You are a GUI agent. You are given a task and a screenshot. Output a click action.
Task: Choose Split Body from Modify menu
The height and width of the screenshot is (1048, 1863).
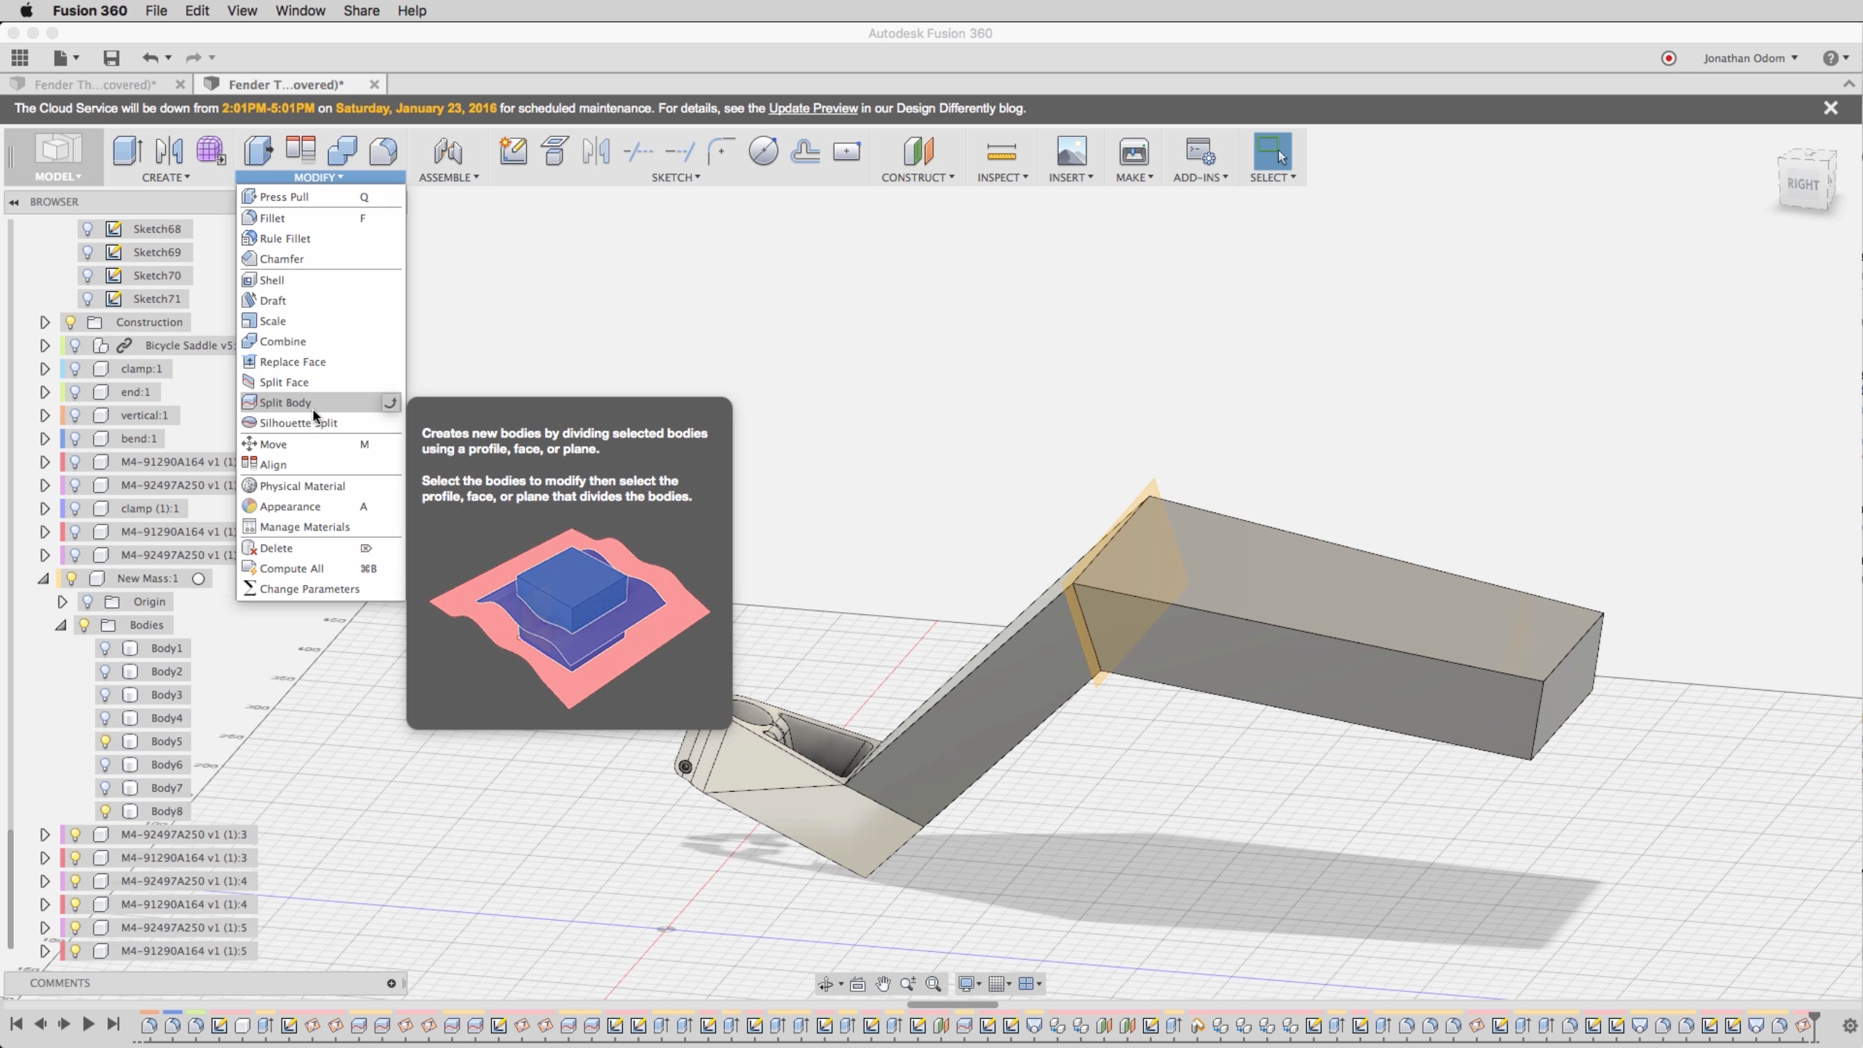285,402
